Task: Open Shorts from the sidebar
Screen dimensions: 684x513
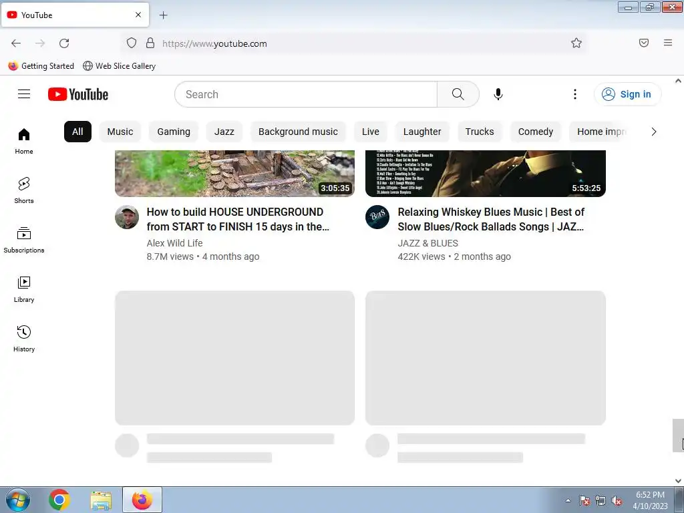Action: pos(24,190)
